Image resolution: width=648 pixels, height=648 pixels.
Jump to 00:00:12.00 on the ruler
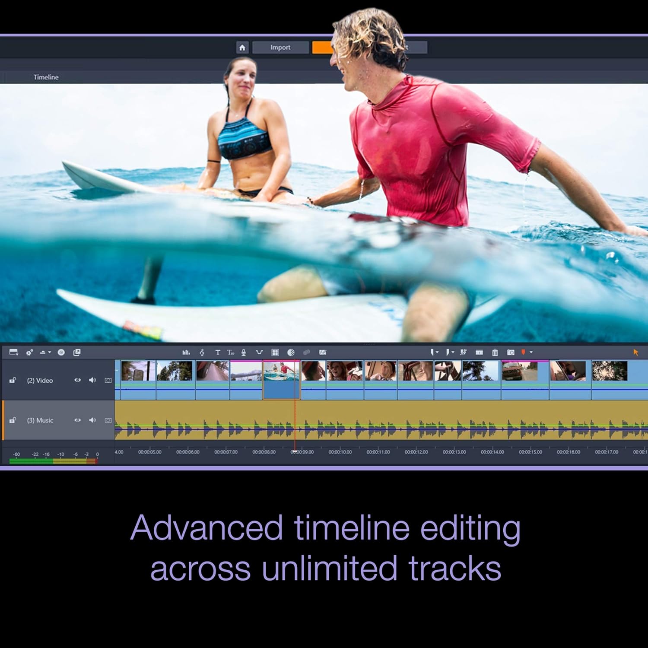tap(416, 452)
